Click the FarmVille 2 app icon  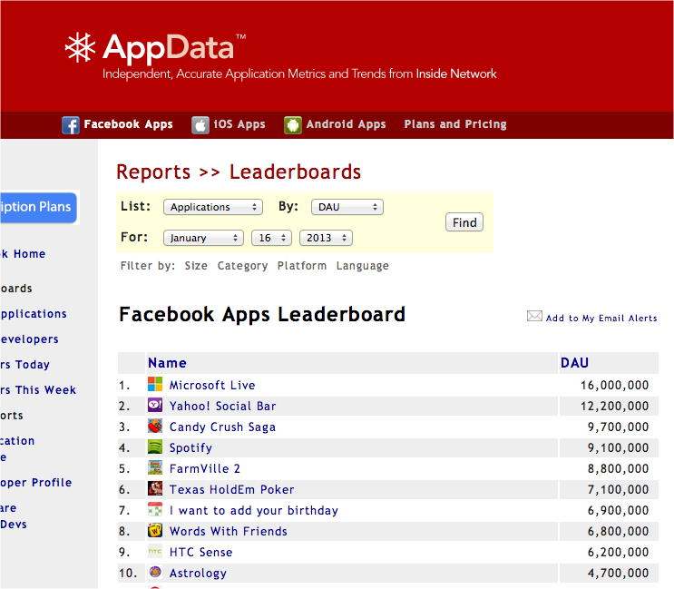pos(155,467)
